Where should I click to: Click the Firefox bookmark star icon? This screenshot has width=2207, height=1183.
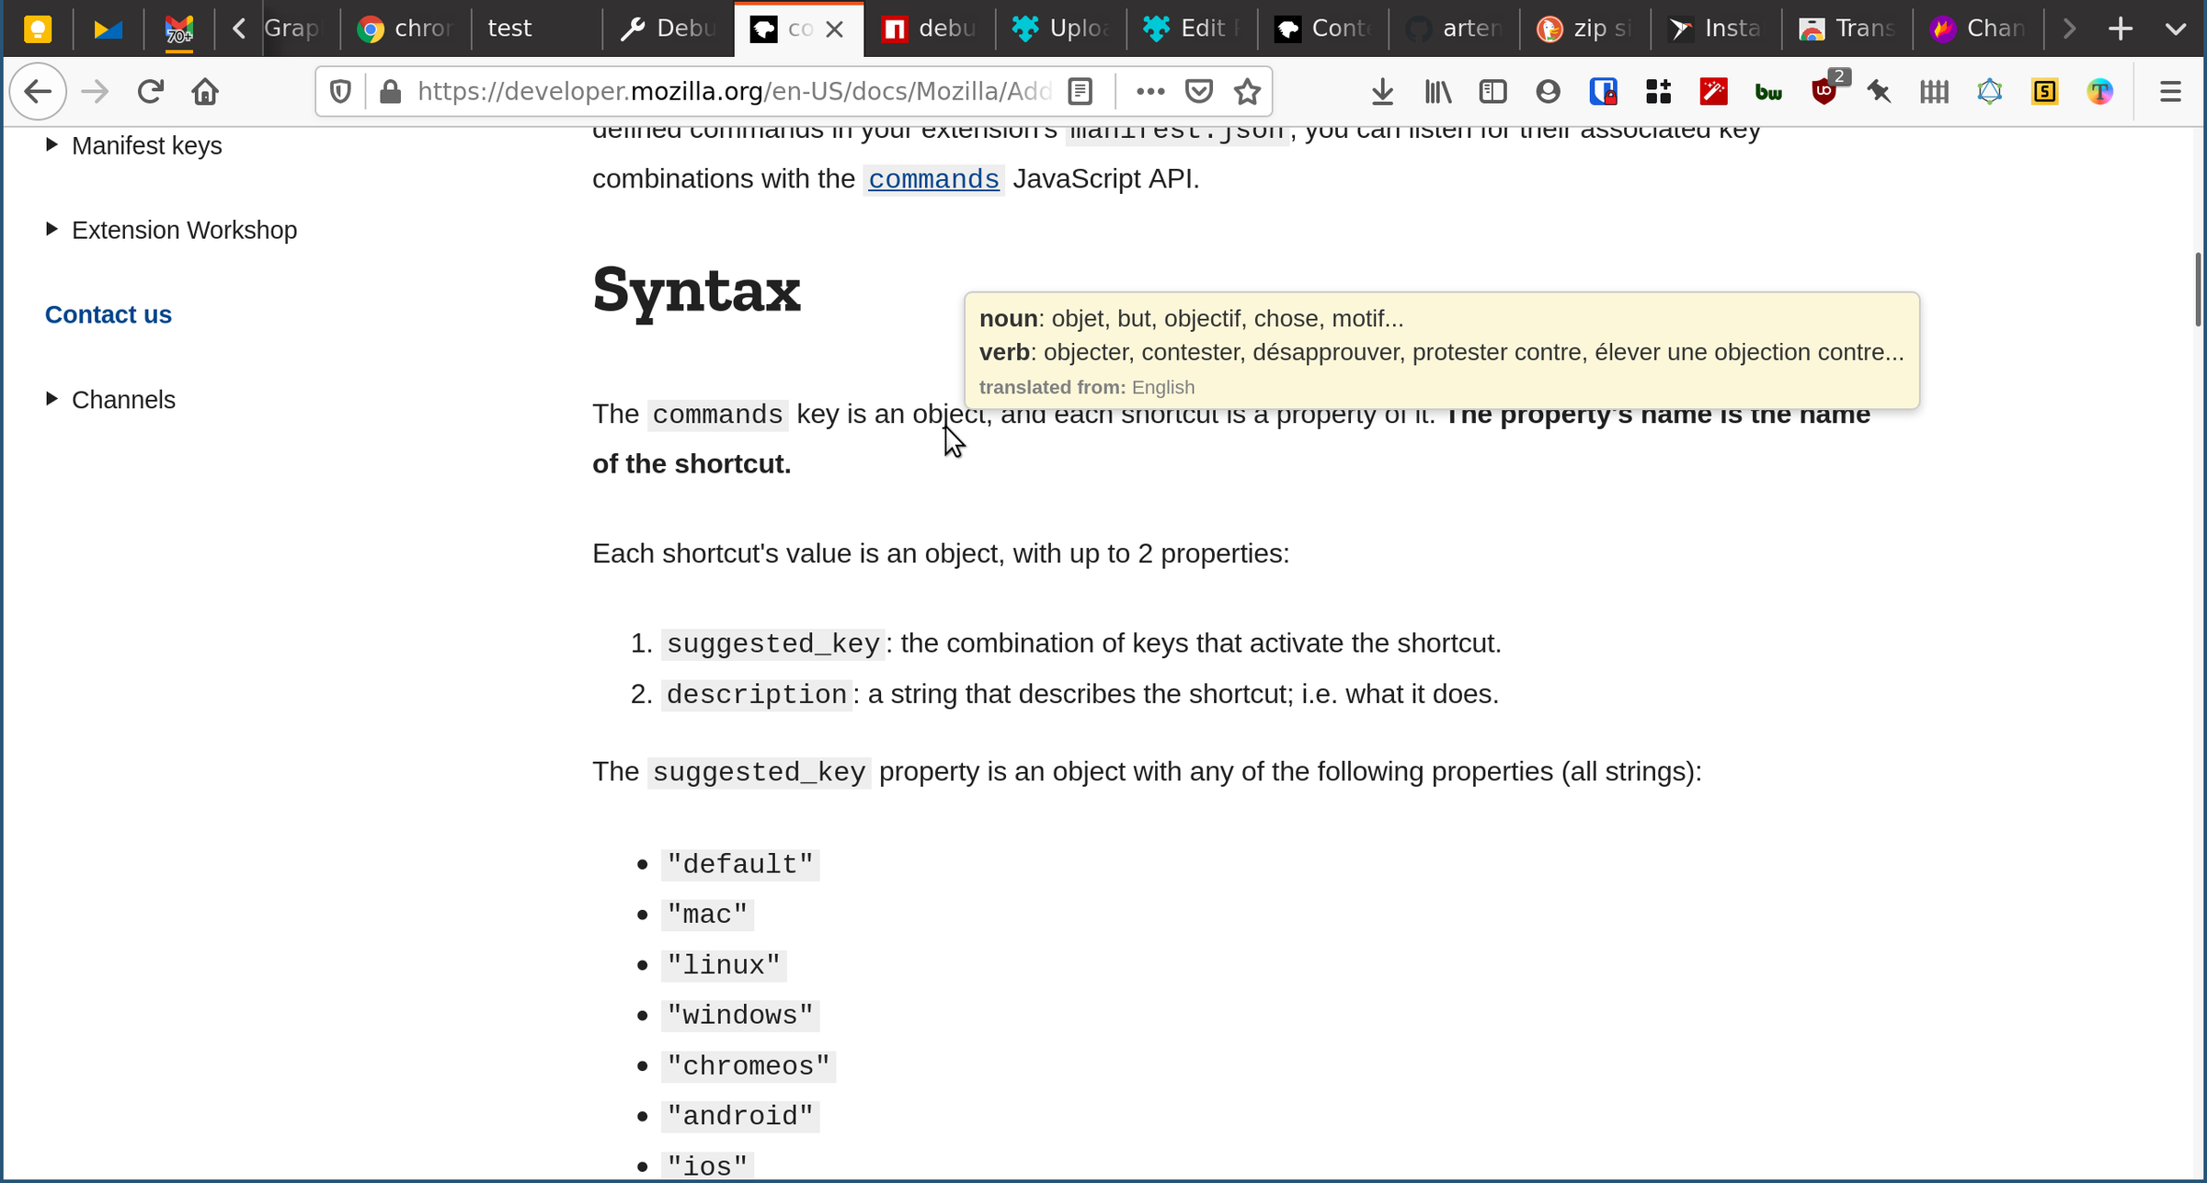click(1250, 92)
